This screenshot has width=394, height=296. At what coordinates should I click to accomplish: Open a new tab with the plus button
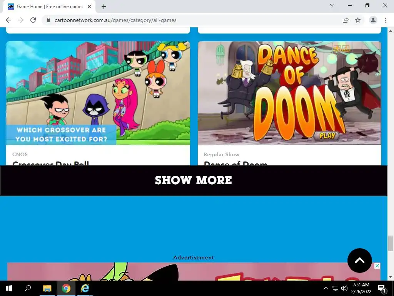(x=104, y=7)
